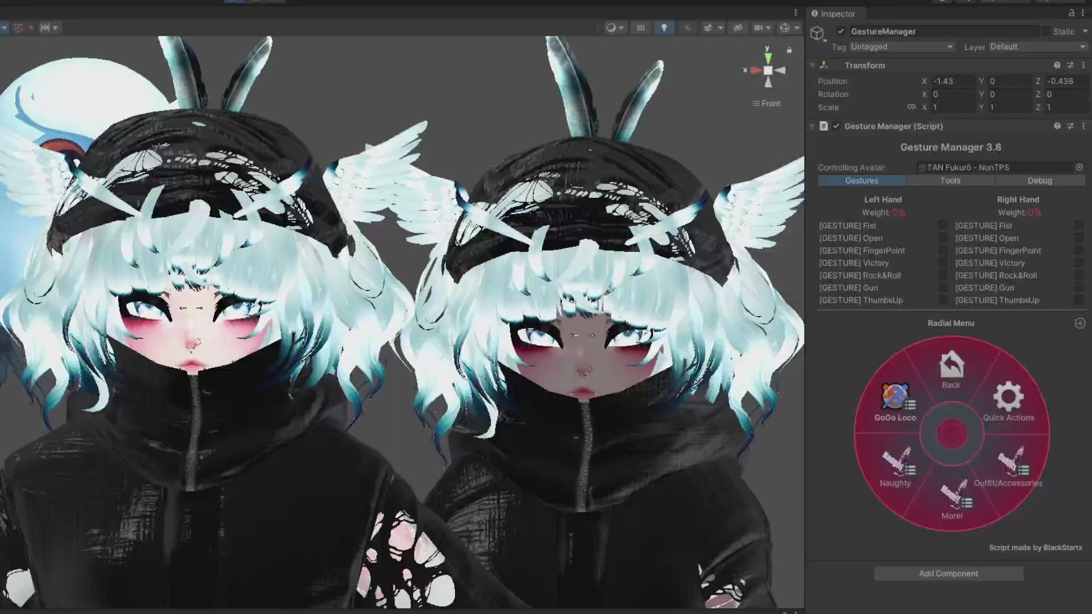Toggle scene lighting lightbulb icon

664,28
